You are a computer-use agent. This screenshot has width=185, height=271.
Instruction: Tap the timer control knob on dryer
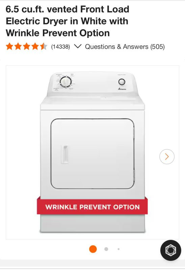65,81
